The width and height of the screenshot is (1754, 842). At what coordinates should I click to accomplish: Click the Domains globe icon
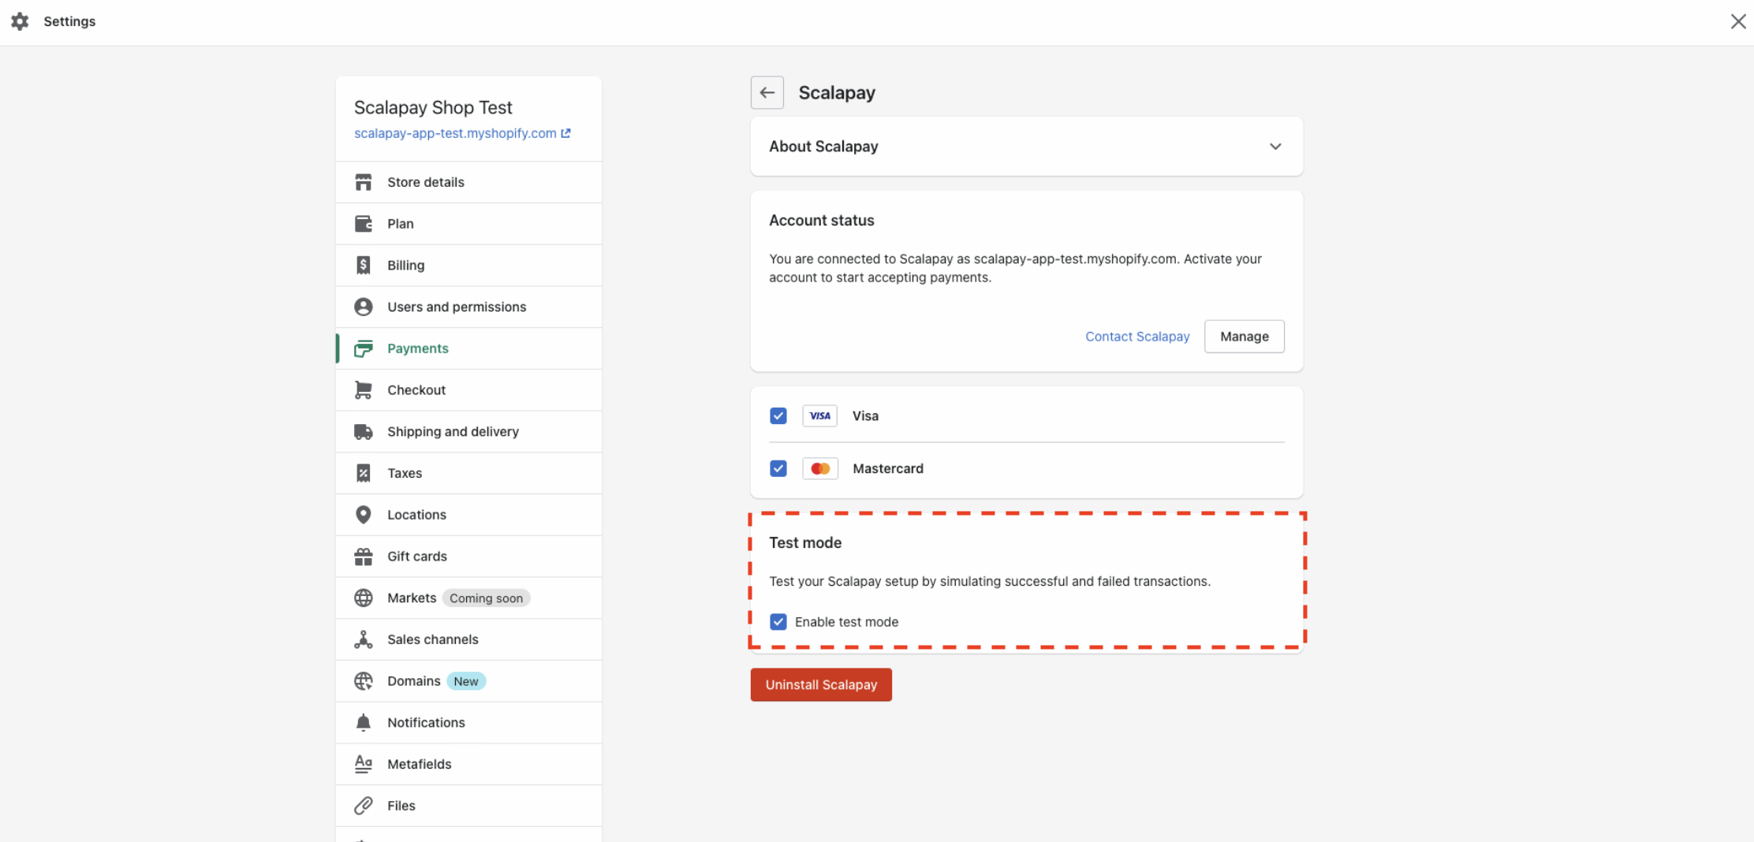[x=363, y=681]
